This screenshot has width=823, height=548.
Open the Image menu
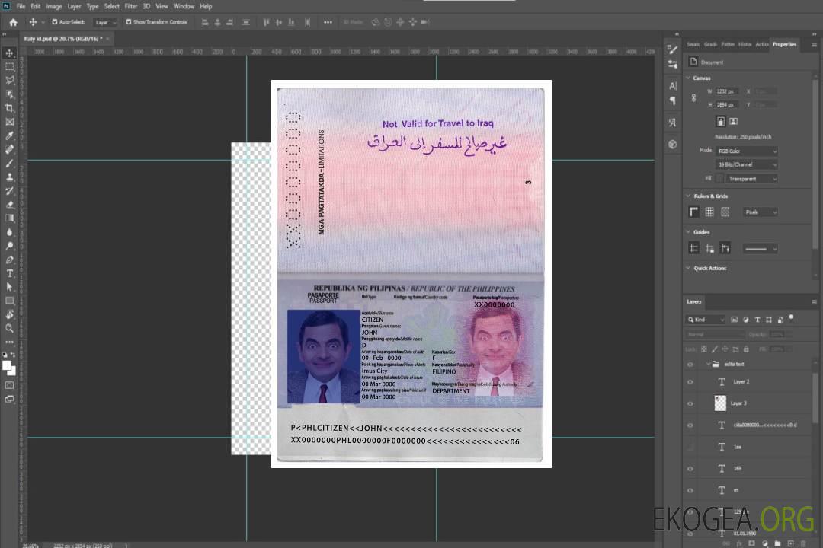coord(54,6)
